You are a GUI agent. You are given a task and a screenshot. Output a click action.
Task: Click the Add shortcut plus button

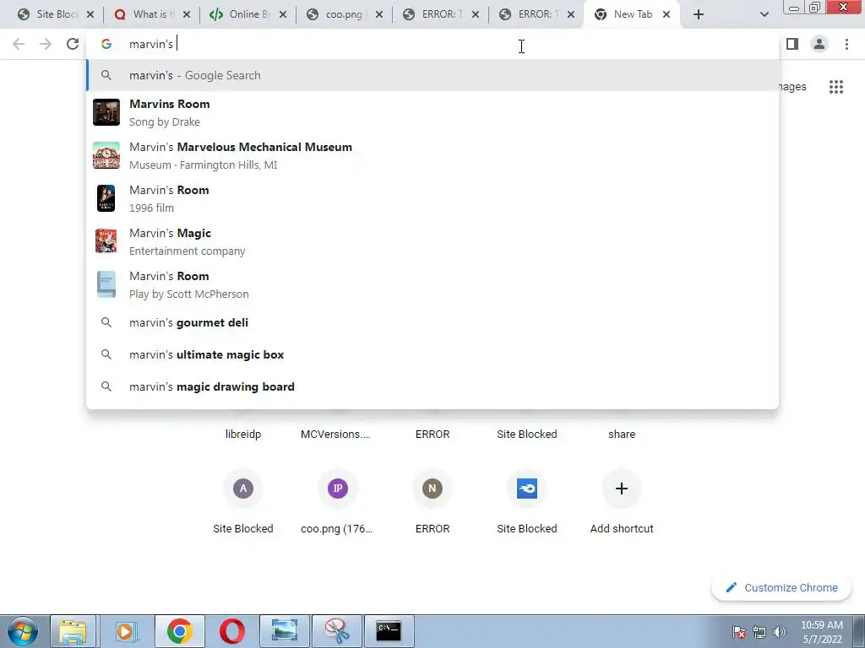pyautogui.click(x=622, y=489)
